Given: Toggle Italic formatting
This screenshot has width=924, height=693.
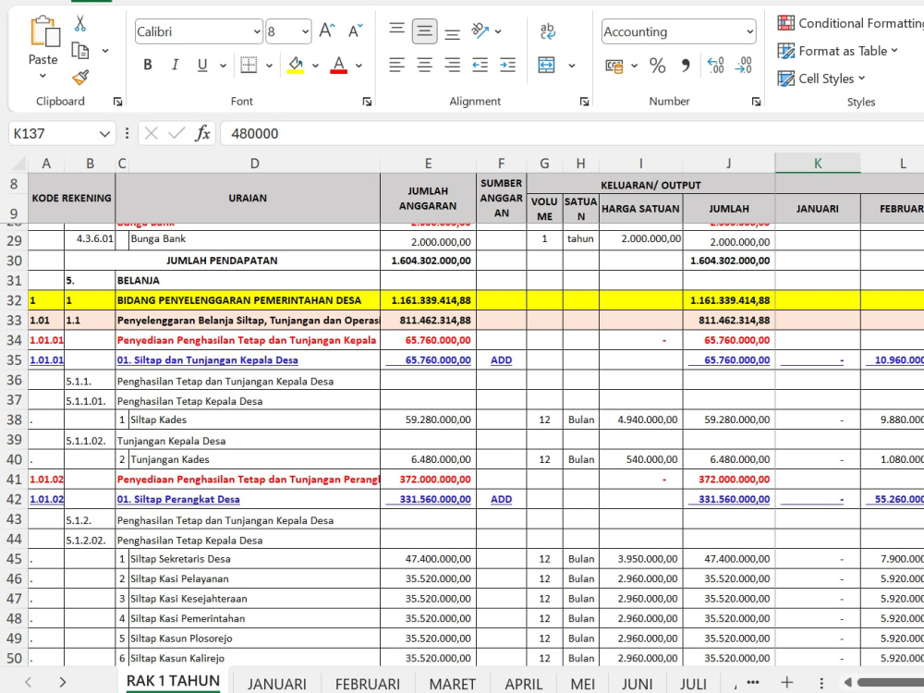Looking at the screenshot, I should click(175, 65).
